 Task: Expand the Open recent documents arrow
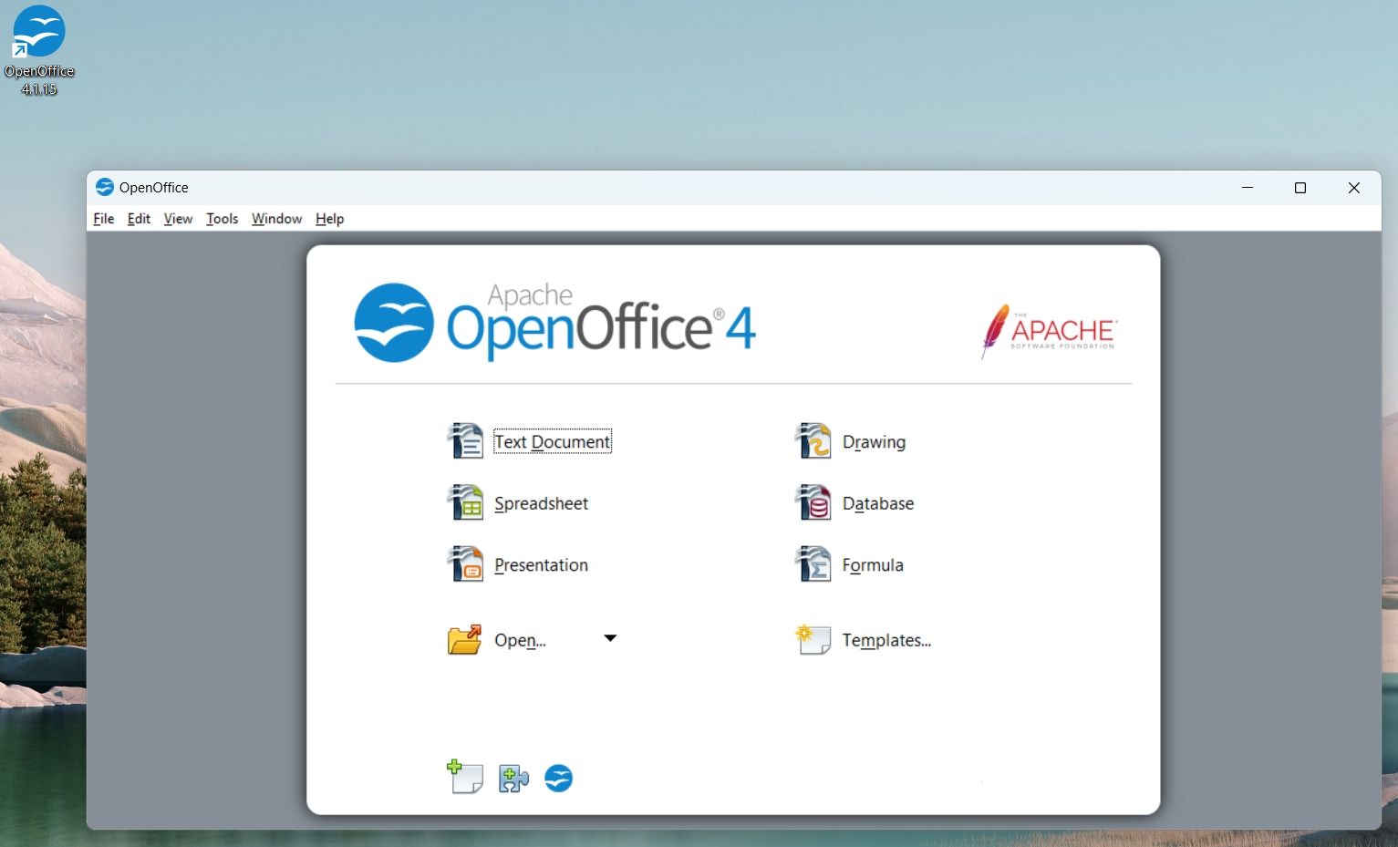tap(610, 638)
